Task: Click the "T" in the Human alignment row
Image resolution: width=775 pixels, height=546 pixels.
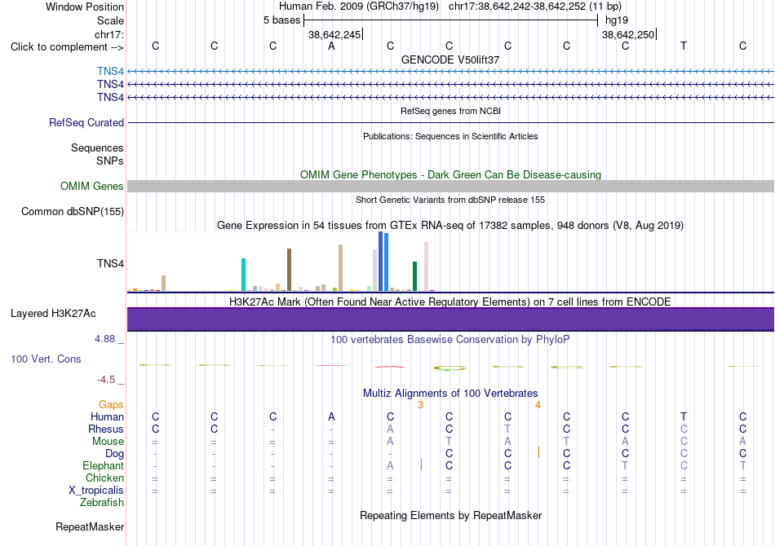Action: [684, 417]
